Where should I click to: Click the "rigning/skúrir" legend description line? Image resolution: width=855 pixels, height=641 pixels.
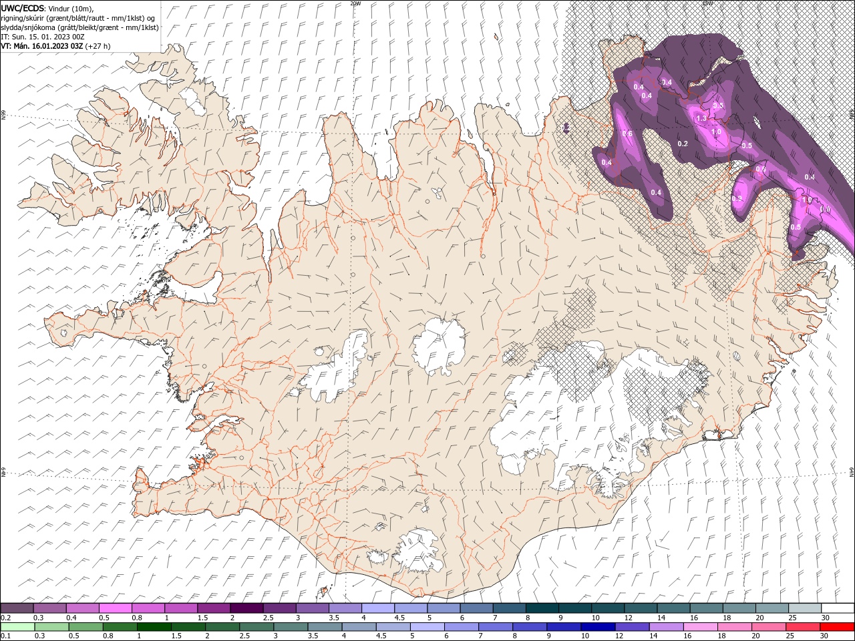(x=77, y=18)
